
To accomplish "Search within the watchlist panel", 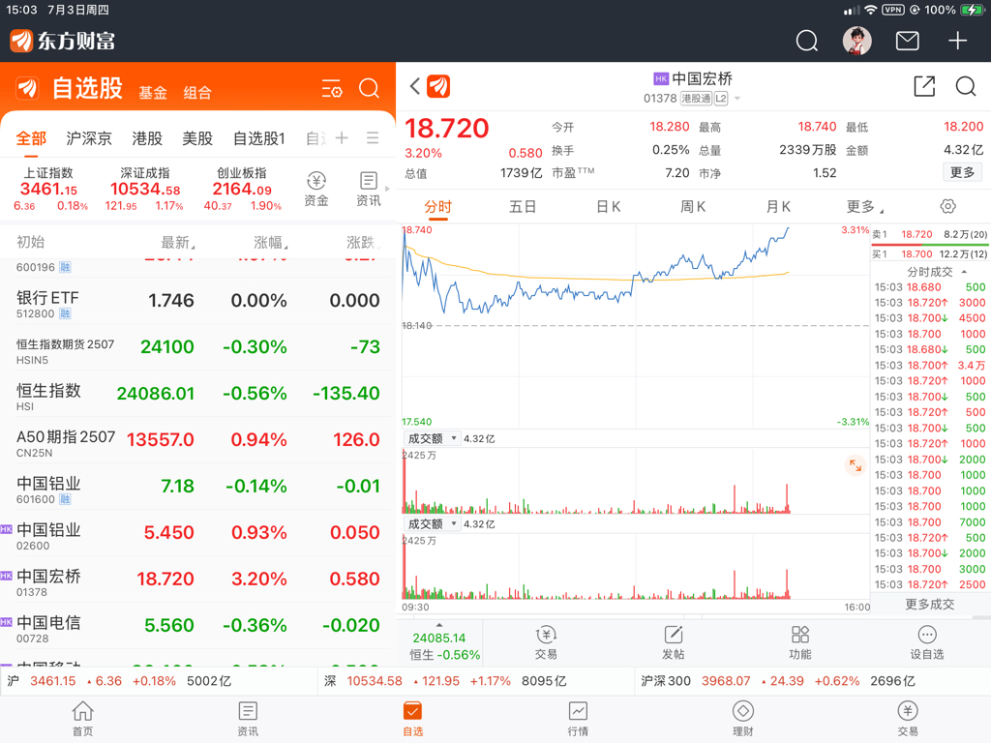I will click(x=369, y=88).
